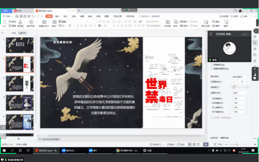Open the picture fill (图片填充) source dropdown
The width and height of the screenshot is (259, 162).
(240, 76)
